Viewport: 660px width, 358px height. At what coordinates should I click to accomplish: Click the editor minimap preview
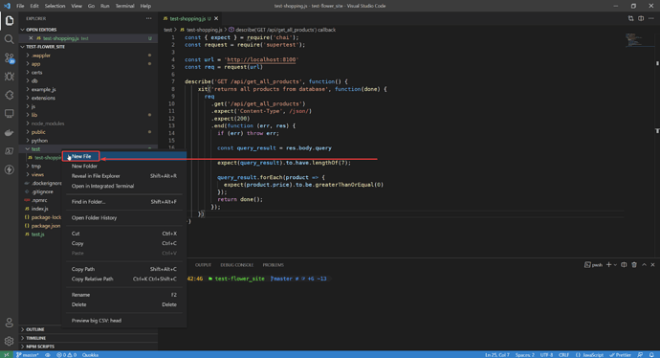(634, 39)
